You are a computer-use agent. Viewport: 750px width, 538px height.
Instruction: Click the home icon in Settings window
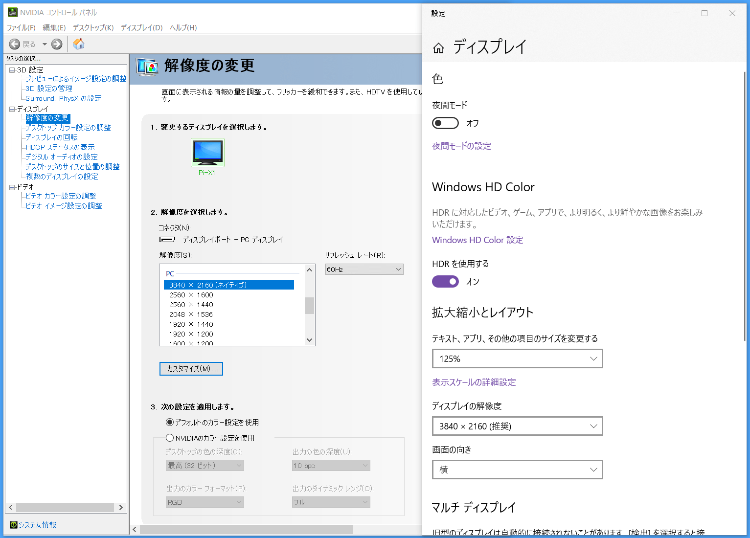tap(438, 48)
